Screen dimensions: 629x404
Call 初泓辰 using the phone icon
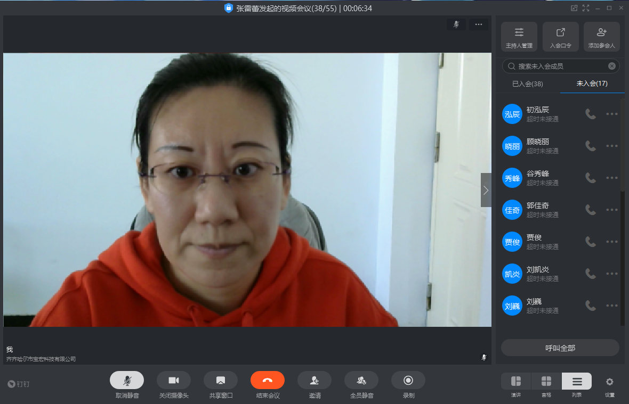[x=591, y=114]
